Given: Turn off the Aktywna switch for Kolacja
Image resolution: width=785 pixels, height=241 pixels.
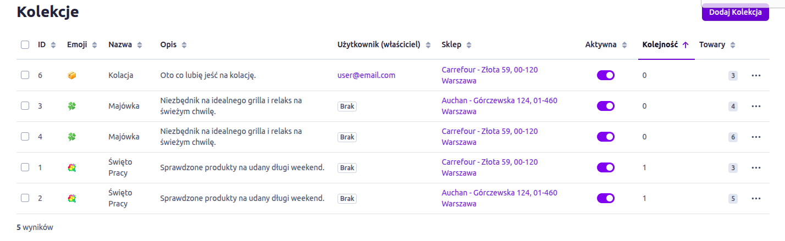Looking at the screenshot, I should (x=605, y=75).
